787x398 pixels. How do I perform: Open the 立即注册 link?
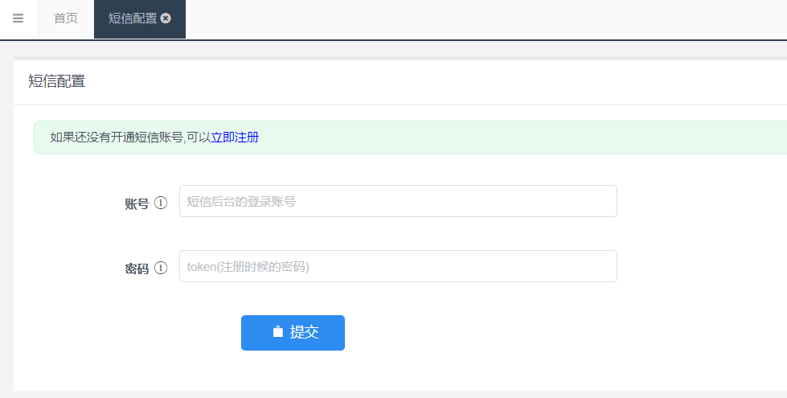235,137
